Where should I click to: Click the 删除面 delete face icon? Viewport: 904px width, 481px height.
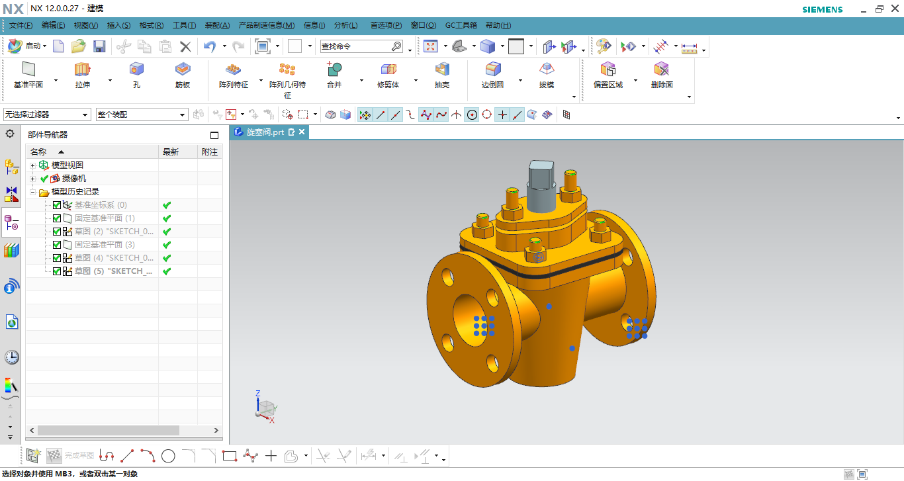coord(661,69)
